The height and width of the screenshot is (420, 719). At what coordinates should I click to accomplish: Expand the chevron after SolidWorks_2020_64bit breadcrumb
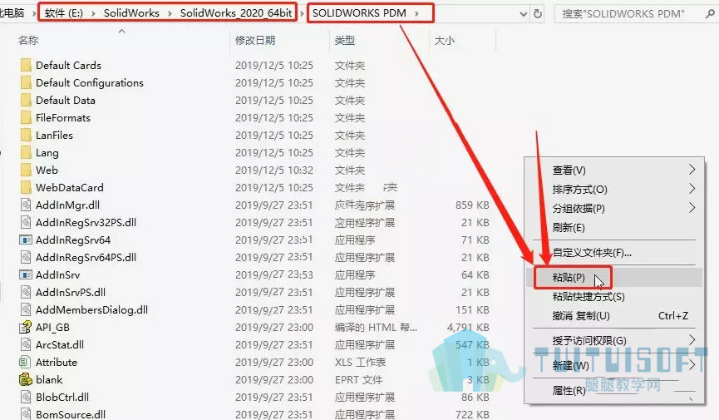(x=302, y=14)
